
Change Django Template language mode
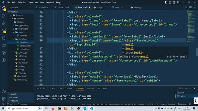pyautogui.click(x=168, y=104)
